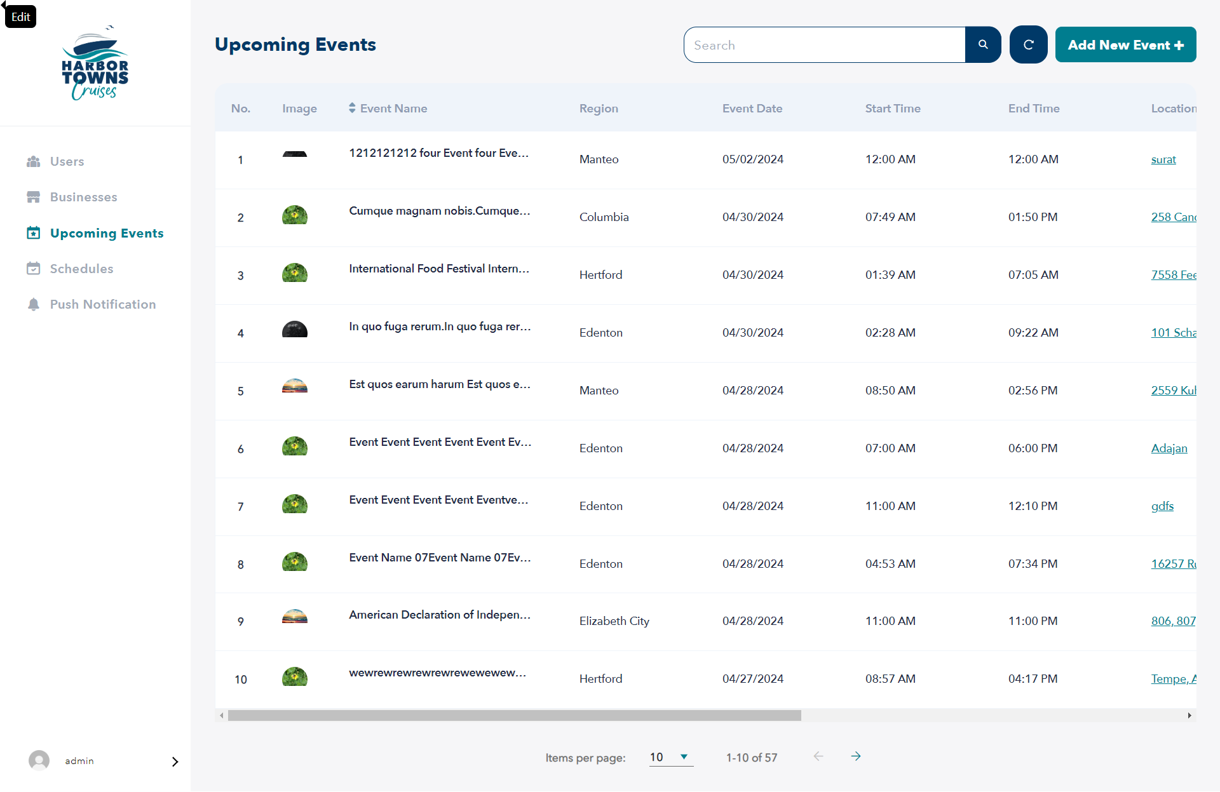Click the Upcoming Events page heading
Viewport: 1220px width, 792px height.
click(295, 44)
